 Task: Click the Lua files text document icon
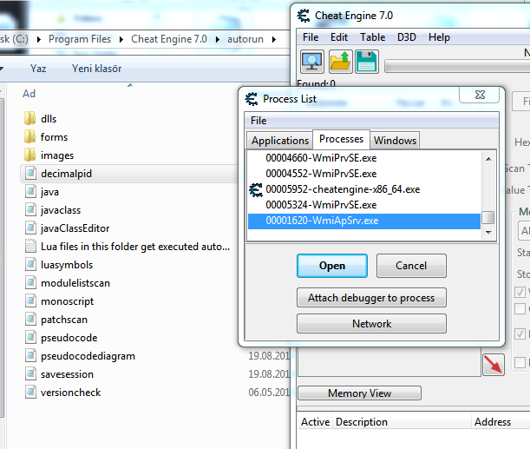[x=30, y=247]
